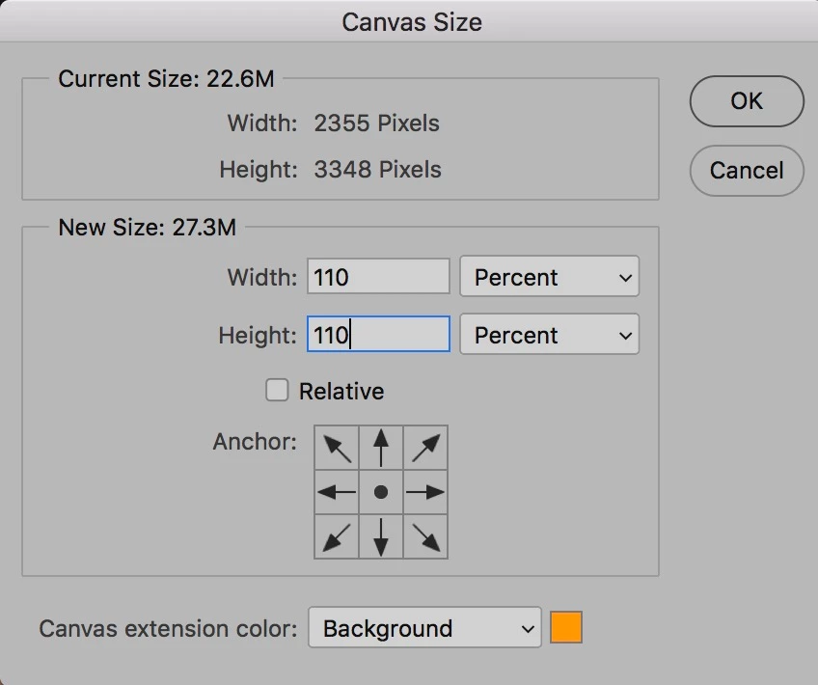The width and height of the screenshot is (818, 685).
Task: Open the Height units Percent dropdown
Action: [549, 336]
